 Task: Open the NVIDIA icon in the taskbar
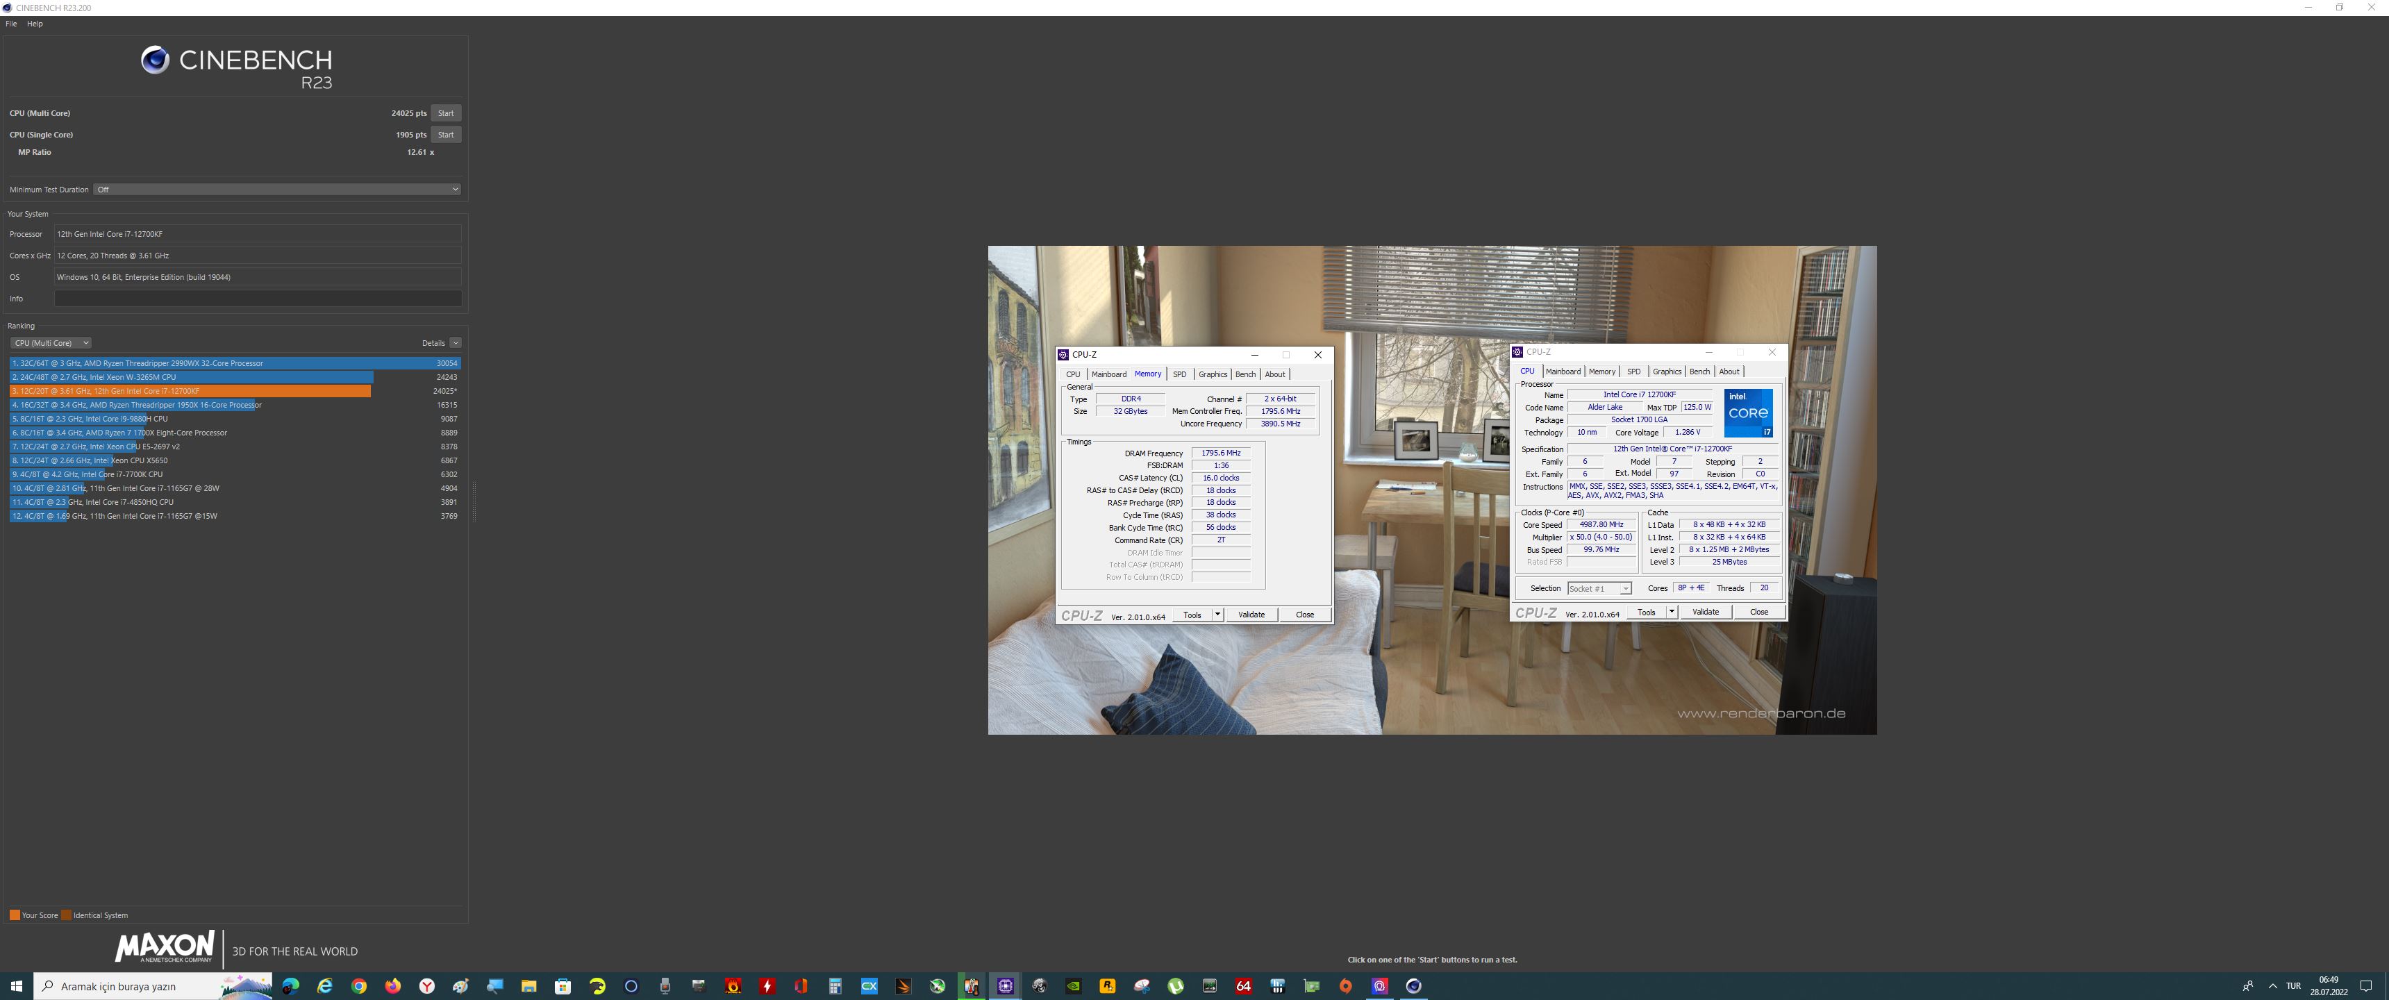1073,986
